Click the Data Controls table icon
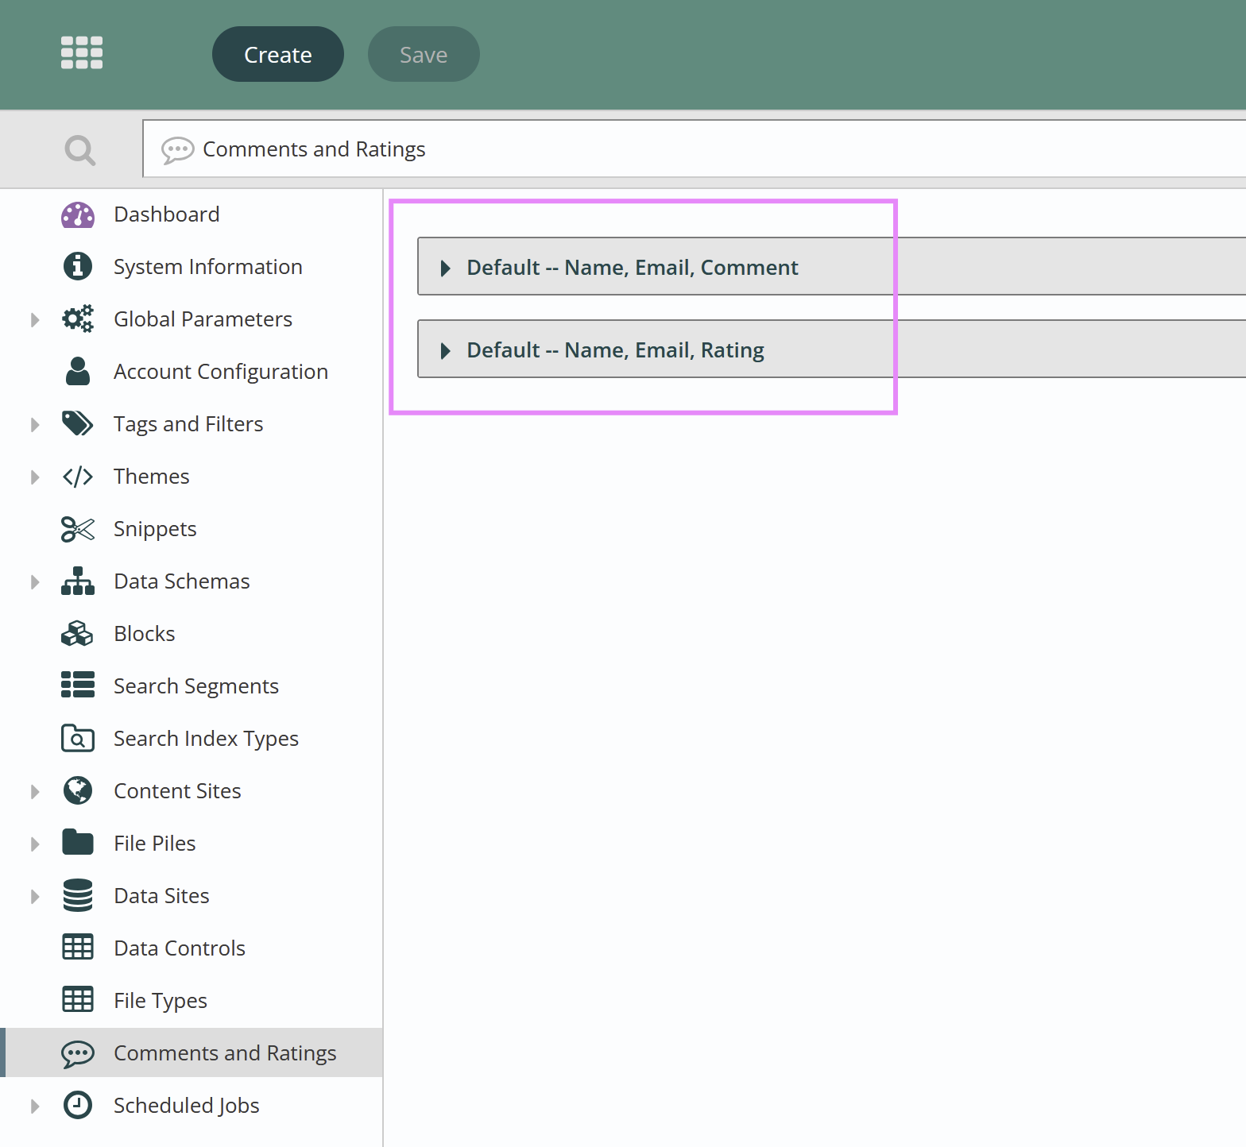Screen dimensions: 1246x1147 (78, 947)
